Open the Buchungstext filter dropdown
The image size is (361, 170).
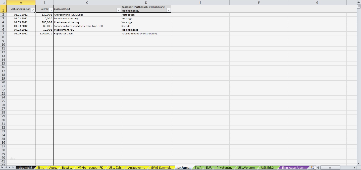[118, 10]
